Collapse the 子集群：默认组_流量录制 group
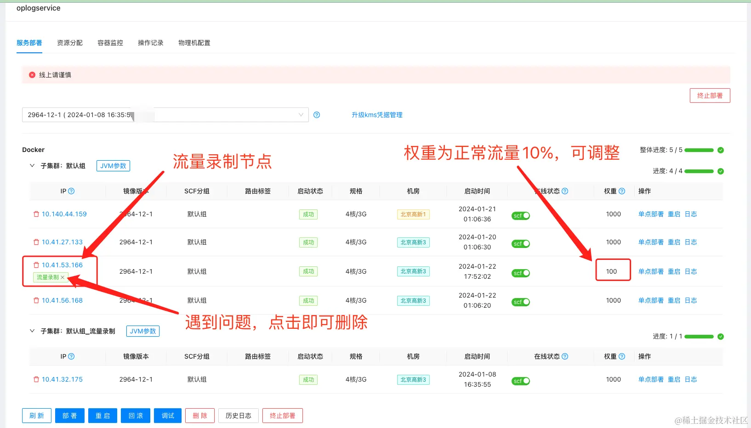 click(32, 331)
